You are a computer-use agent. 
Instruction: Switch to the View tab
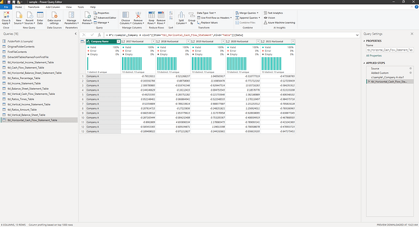coord(69,7)
